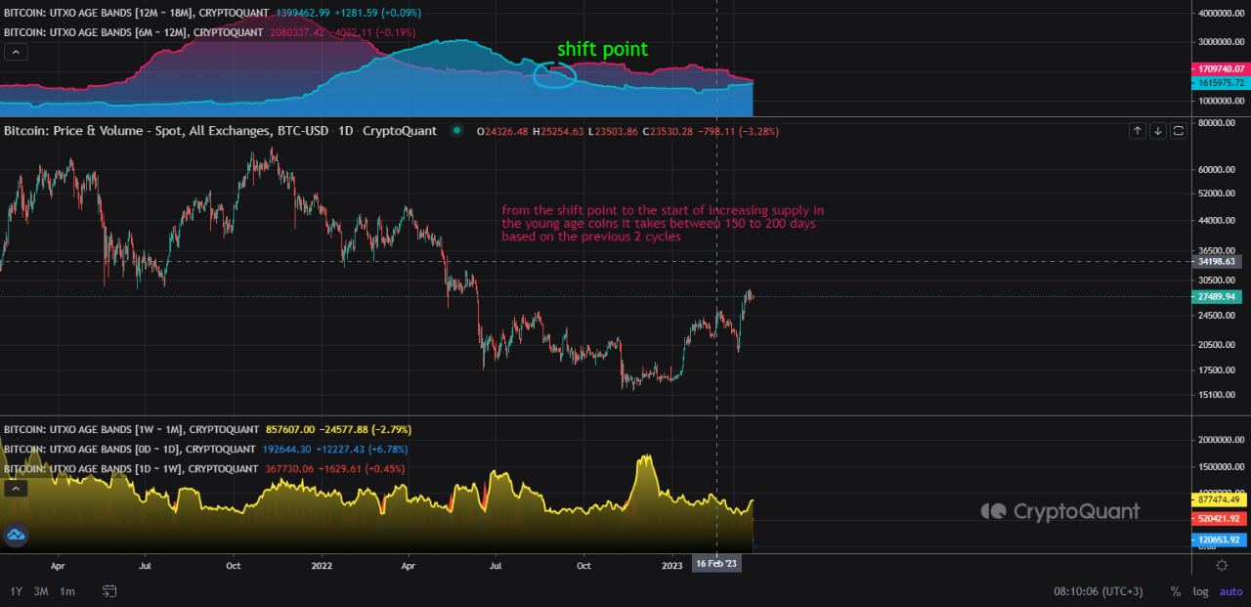Screen dimensions: 1251x607
Task: Select the UTXO Age Bands 12M ~ 18M legend
Action: (133, 13)
